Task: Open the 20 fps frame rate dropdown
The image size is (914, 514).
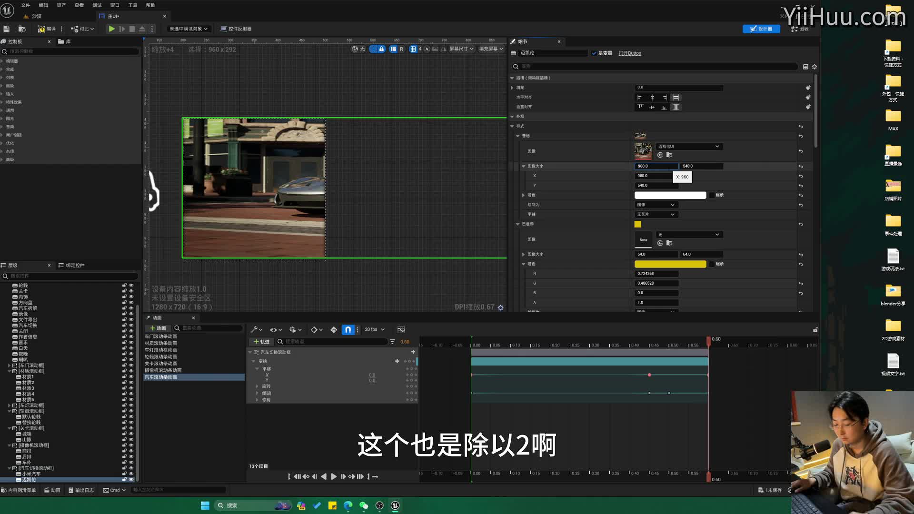Action: pos(375,329)
